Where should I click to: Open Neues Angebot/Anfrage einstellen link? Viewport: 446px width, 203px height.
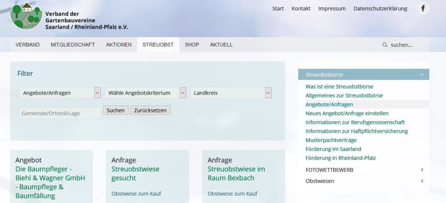coord(347,113)
